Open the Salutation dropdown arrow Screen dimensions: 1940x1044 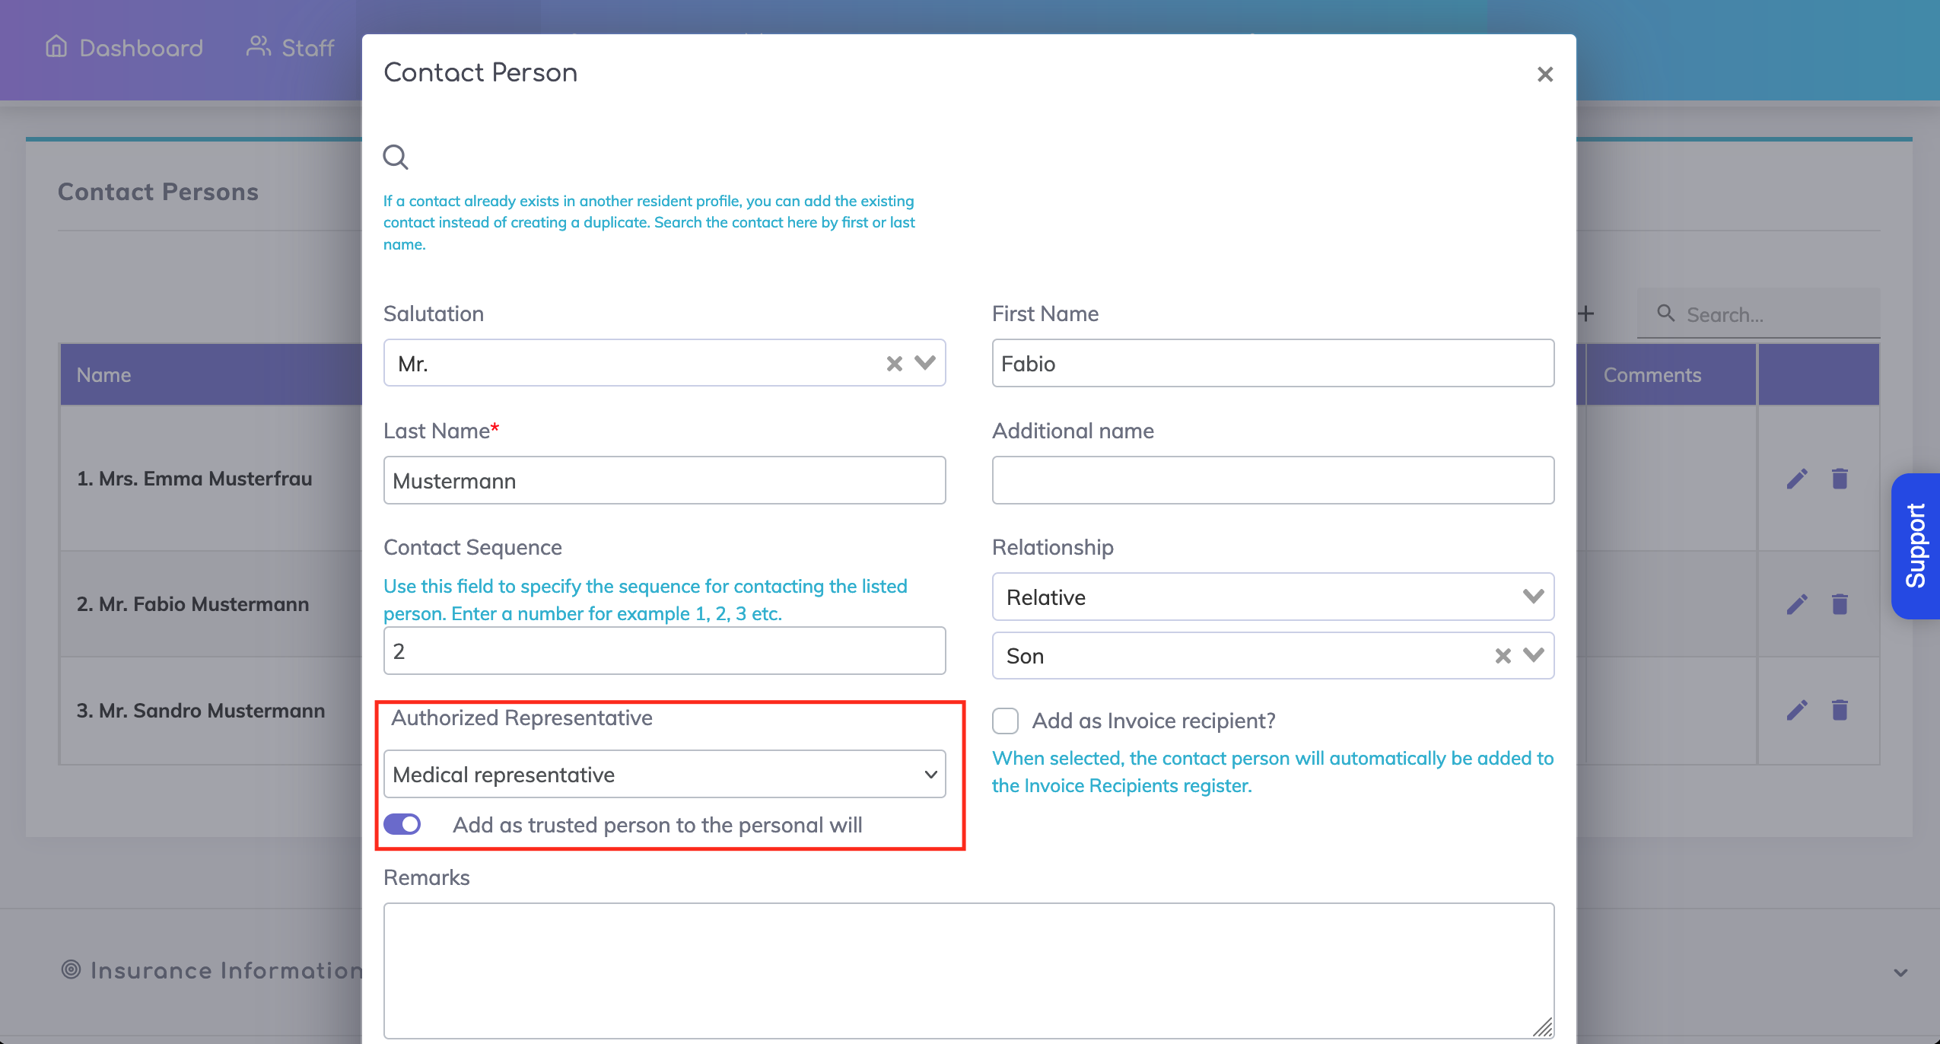pos(925,363)
